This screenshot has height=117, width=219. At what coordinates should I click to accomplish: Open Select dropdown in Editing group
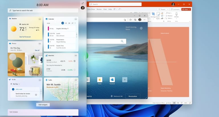[x=169, y=18]
